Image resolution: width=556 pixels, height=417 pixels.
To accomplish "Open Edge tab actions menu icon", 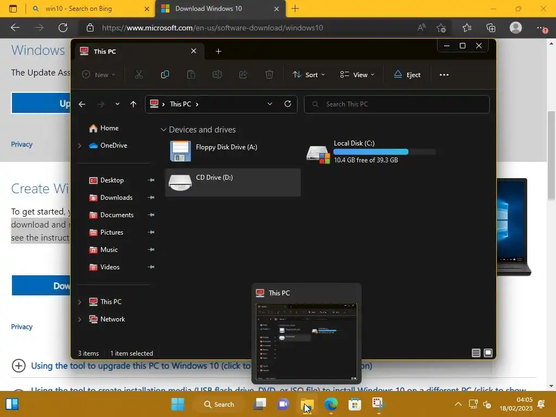I will (13, 9).
